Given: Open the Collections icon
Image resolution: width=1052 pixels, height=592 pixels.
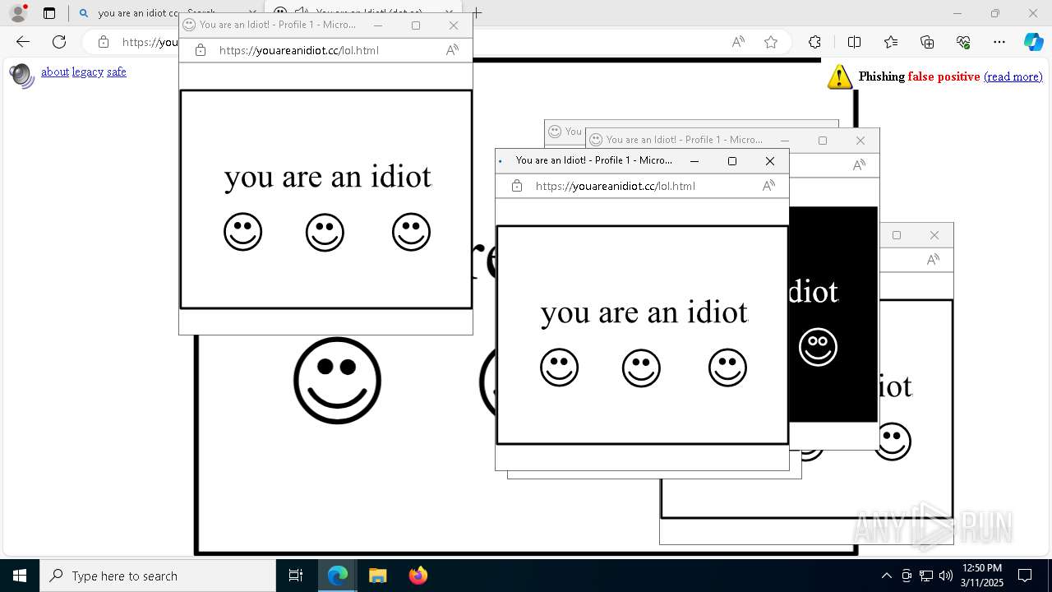Looking at the screenshot, I should (927, 42).
